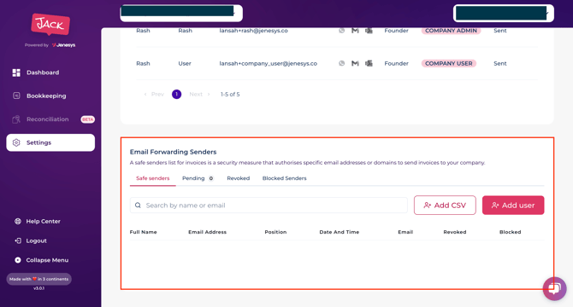This screenshot has height=307, width=573.
Task: Click Outlook icon in company_user row
Action: tap(369, 63)
